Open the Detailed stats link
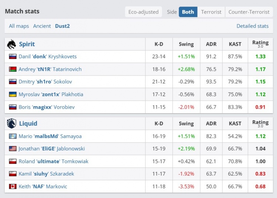This screenshot has width=277, height=198. coord(252,26)
